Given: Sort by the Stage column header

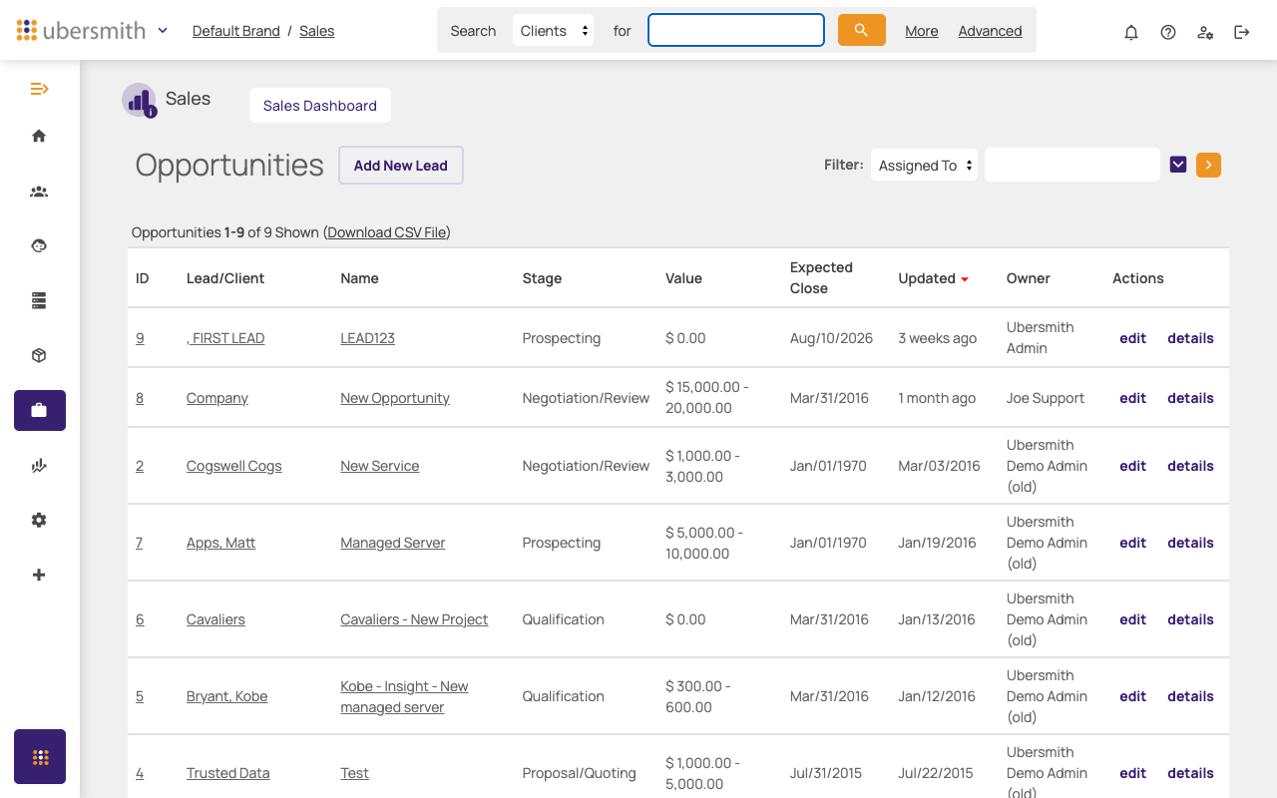Looking at the screenshot, I should point(542,278).
